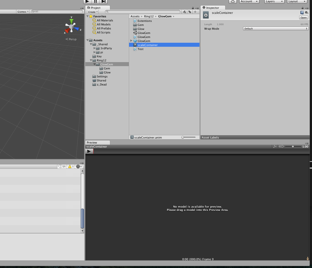The height and width of the screenshot is (268, 312).
Task: Expand the GlowGem prefab asset
Action: (131, 41)
